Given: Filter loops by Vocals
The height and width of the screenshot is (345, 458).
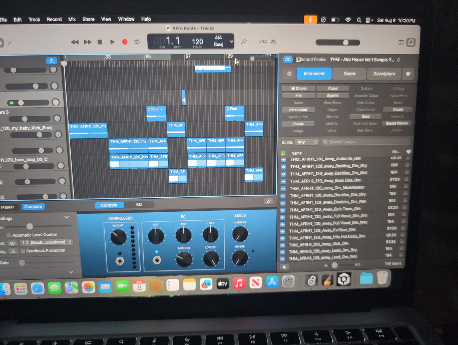Looking at the screenshot, I should click(398, 109).
